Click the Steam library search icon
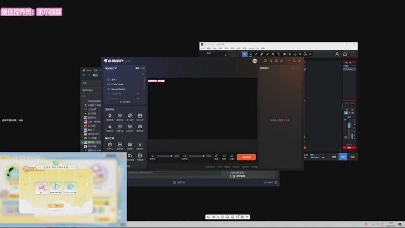This screenshot has width=405, height=228. click(x=84, y=96)
